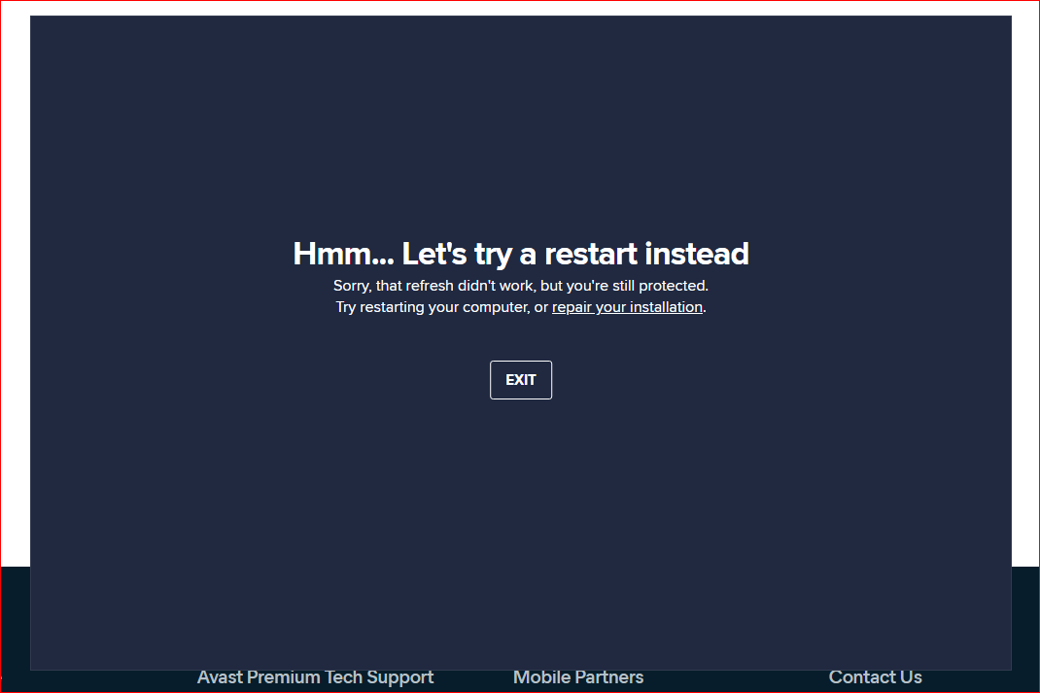Click the white strip above the dialog

(520, 8)
